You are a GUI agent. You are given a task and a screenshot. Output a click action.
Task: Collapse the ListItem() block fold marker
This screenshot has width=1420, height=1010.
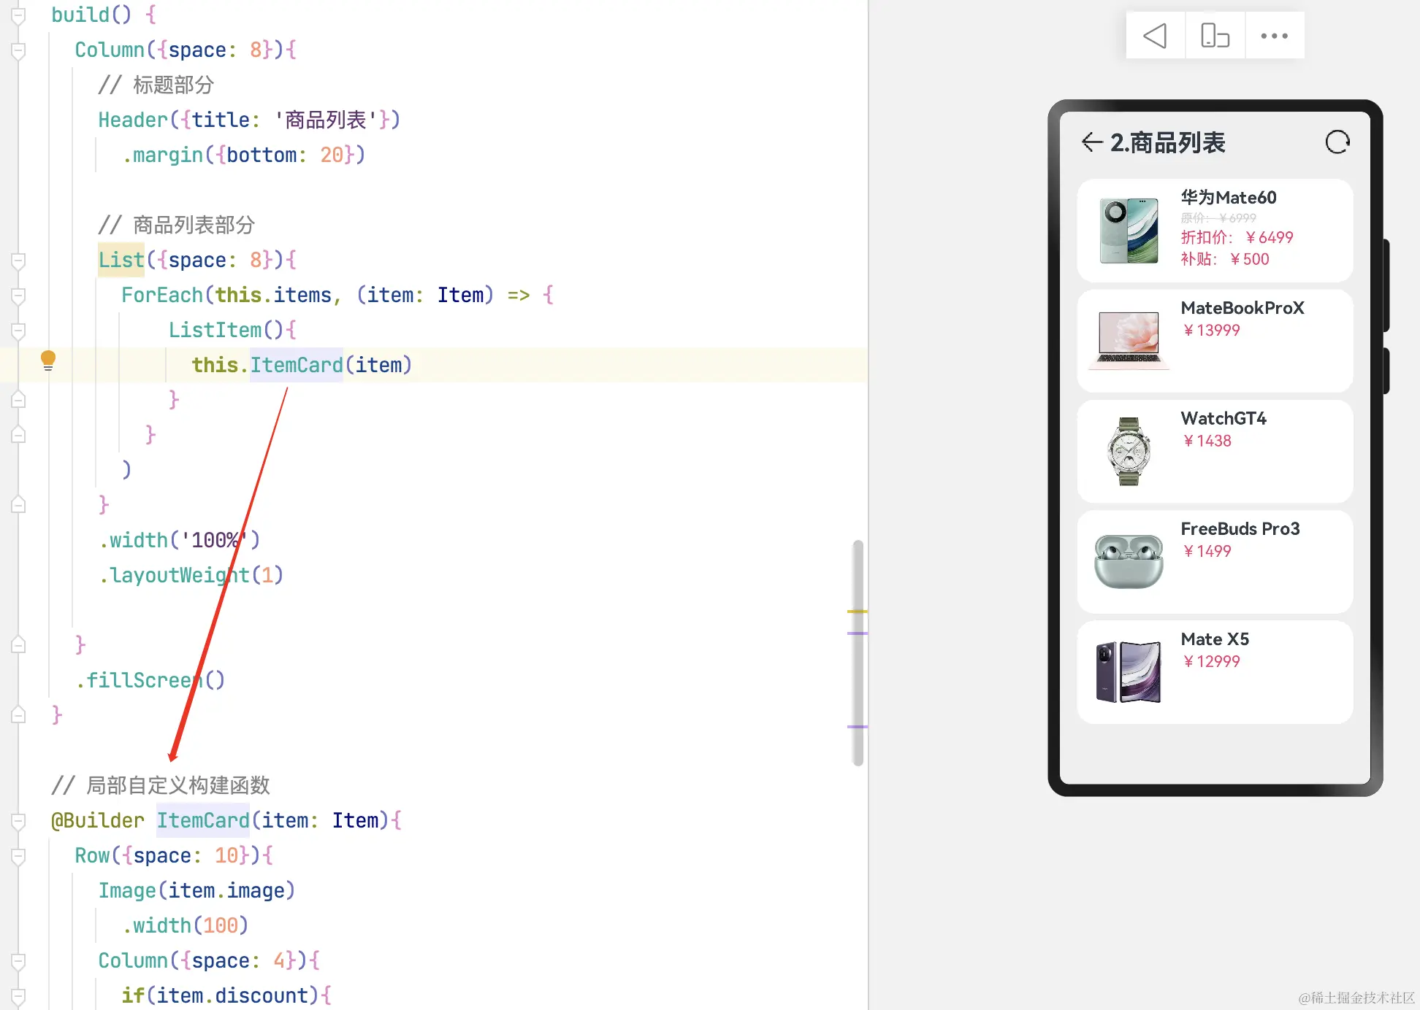tap(19, 331)
